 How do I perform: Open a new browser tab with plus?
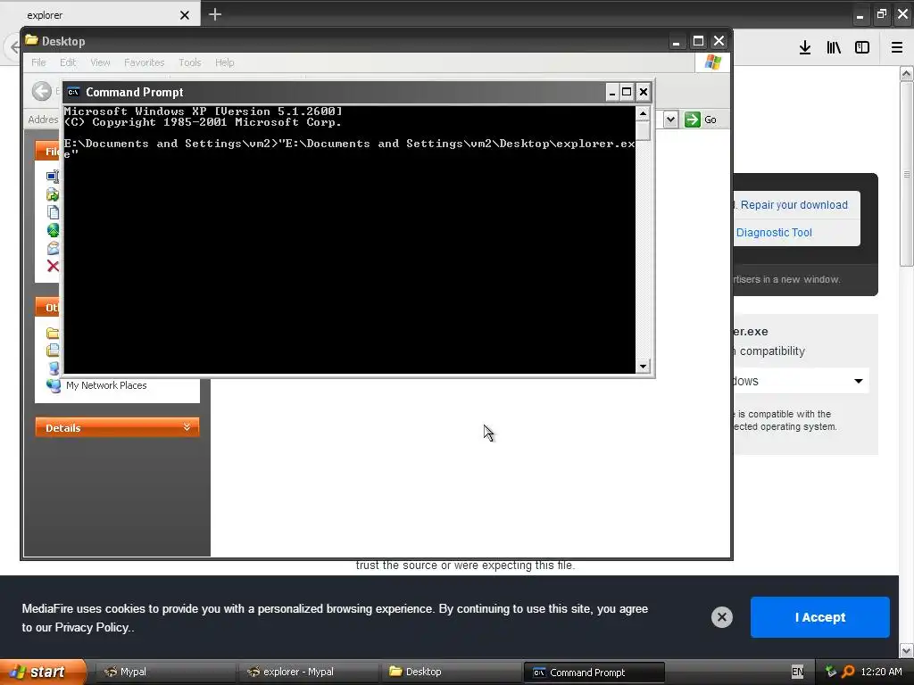click(215, 14)
